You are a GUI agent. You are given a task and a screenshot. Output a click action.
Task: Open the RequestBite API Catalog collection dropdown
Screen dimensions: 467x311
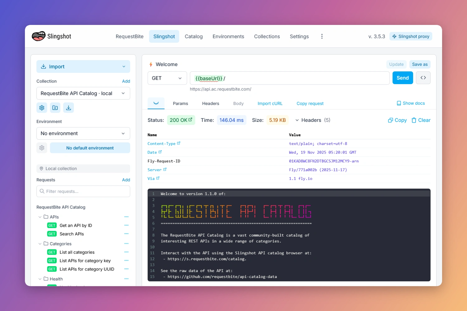click(x=83, y=93)
